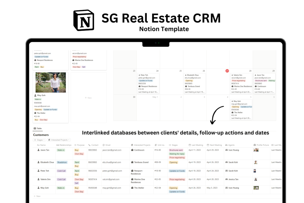Open the Interested Projects filter dropdown
Screen dimensions: 304x203
59,140
